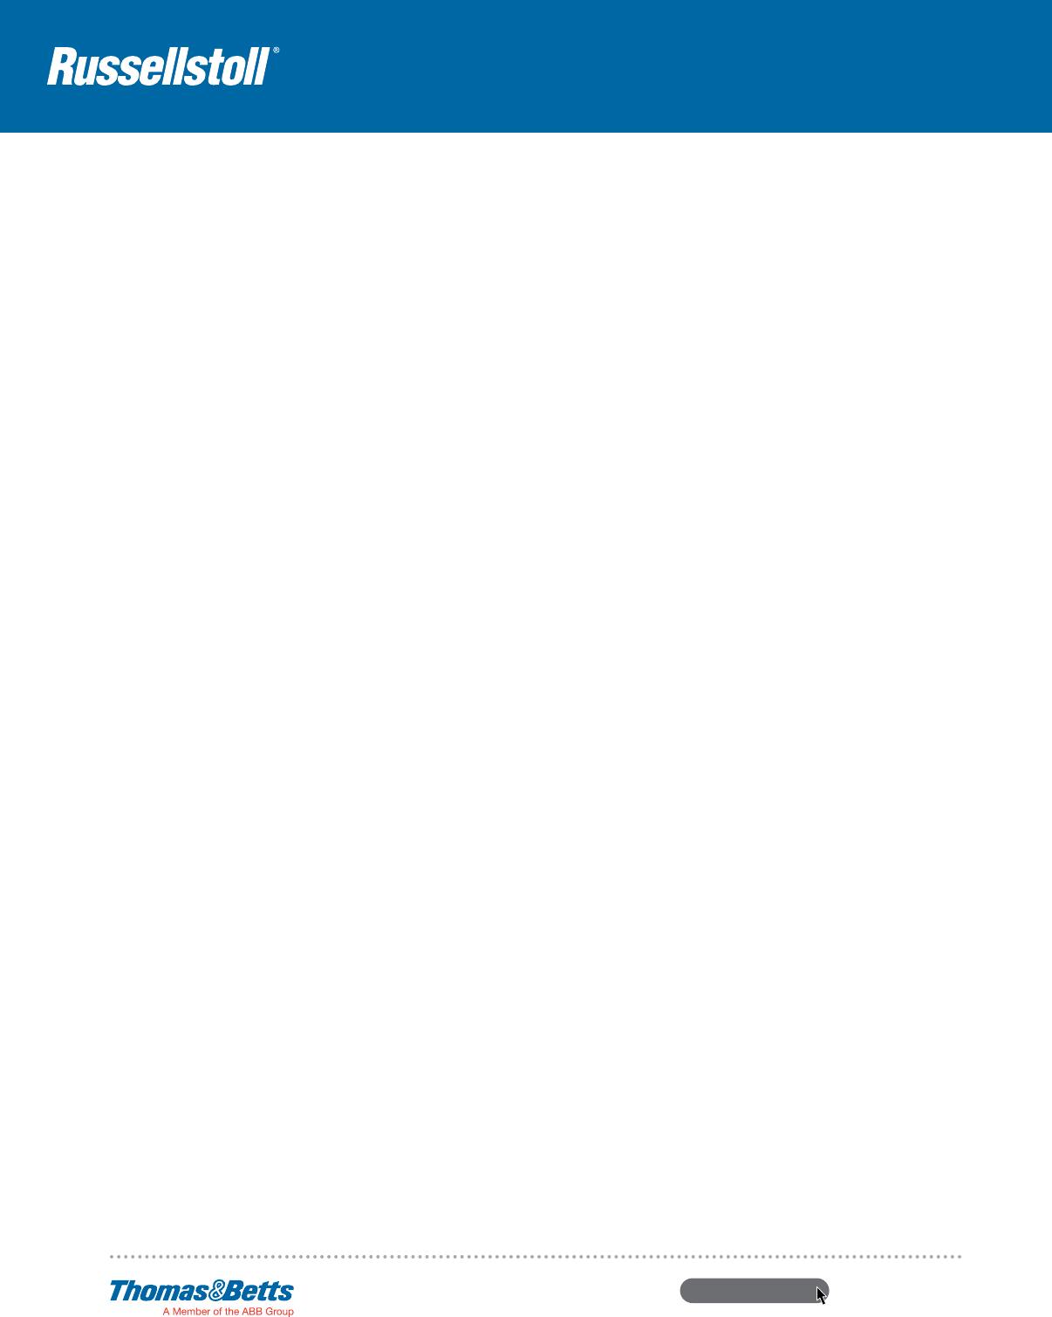Click the Russellstoll logo in header
This screenshot has height=1317, width=1052.
163,66
